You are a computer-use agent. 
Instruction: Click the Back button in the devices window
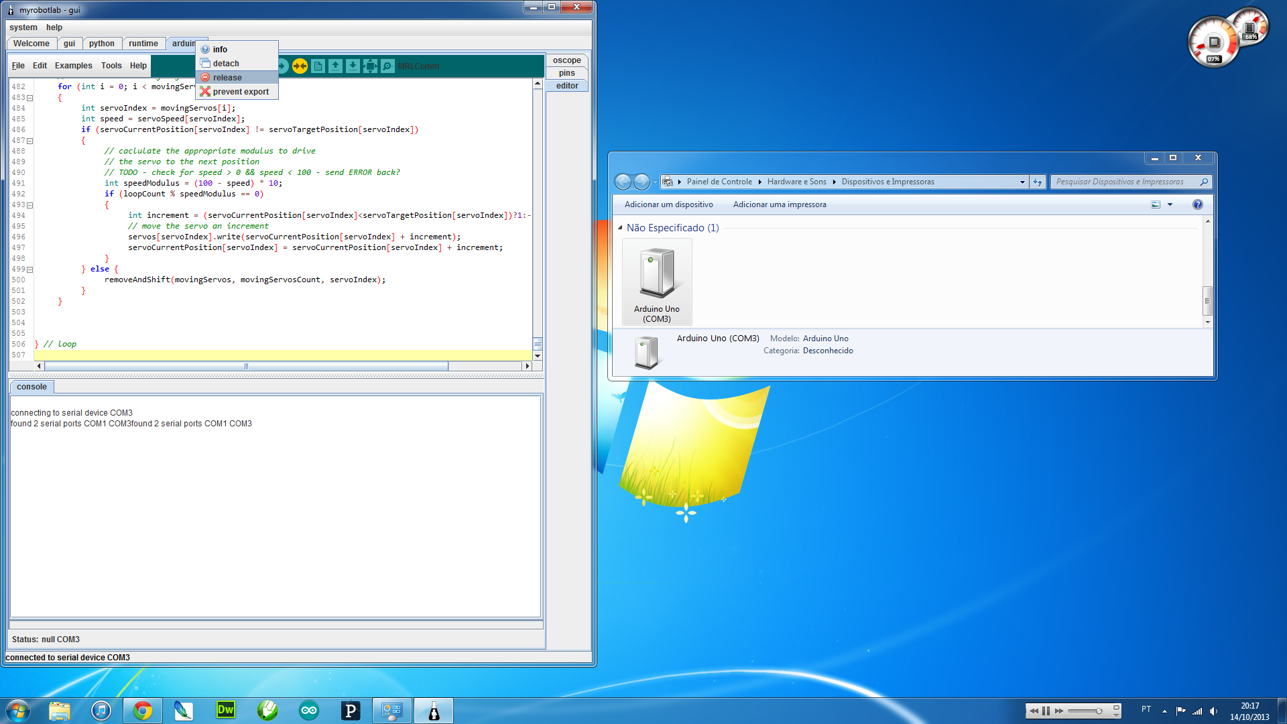623,182
